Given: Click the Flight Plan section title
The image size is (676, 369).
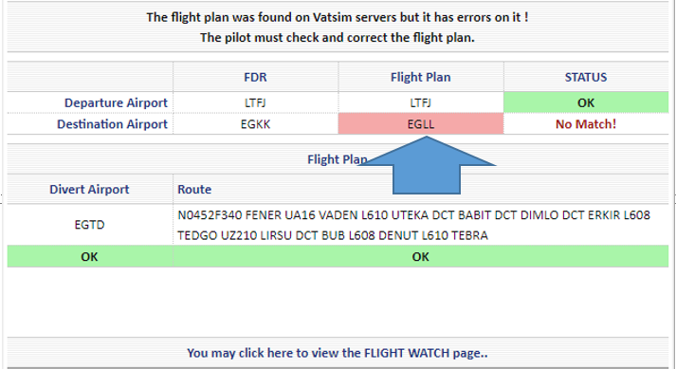Looking at the screenshot, I should (337, 159).
